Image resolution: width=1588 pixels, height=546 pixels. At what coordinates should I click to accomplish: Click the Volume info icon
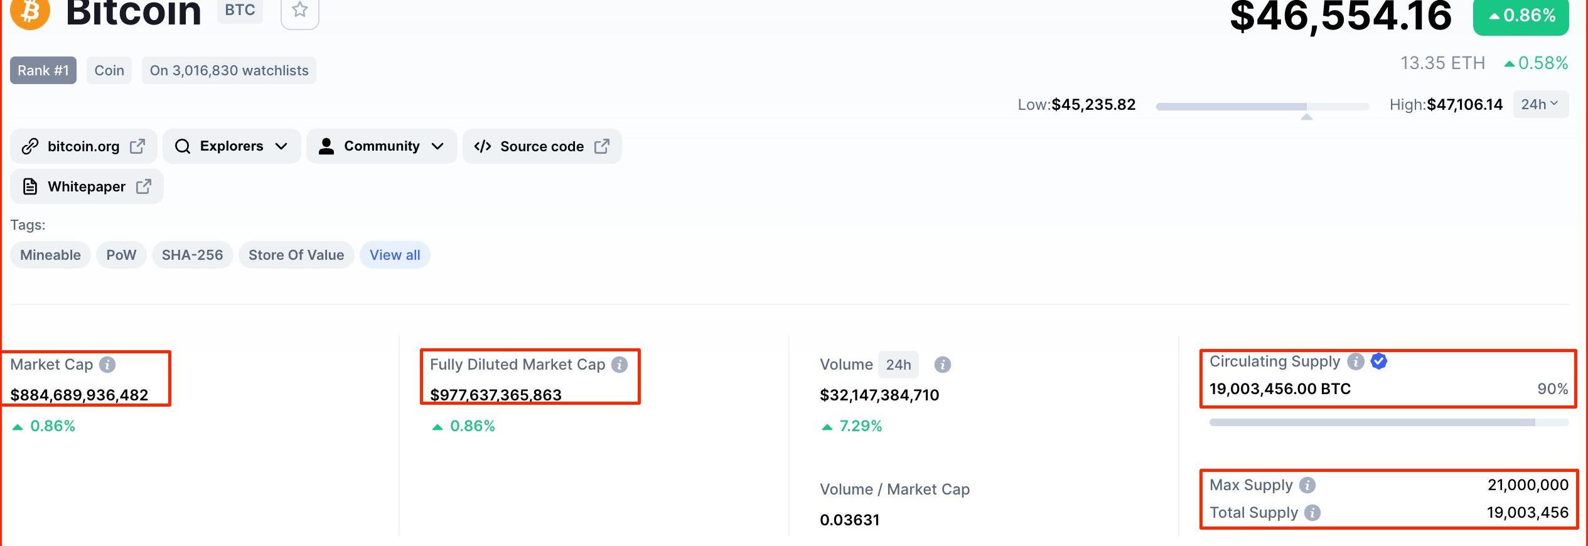942,365
